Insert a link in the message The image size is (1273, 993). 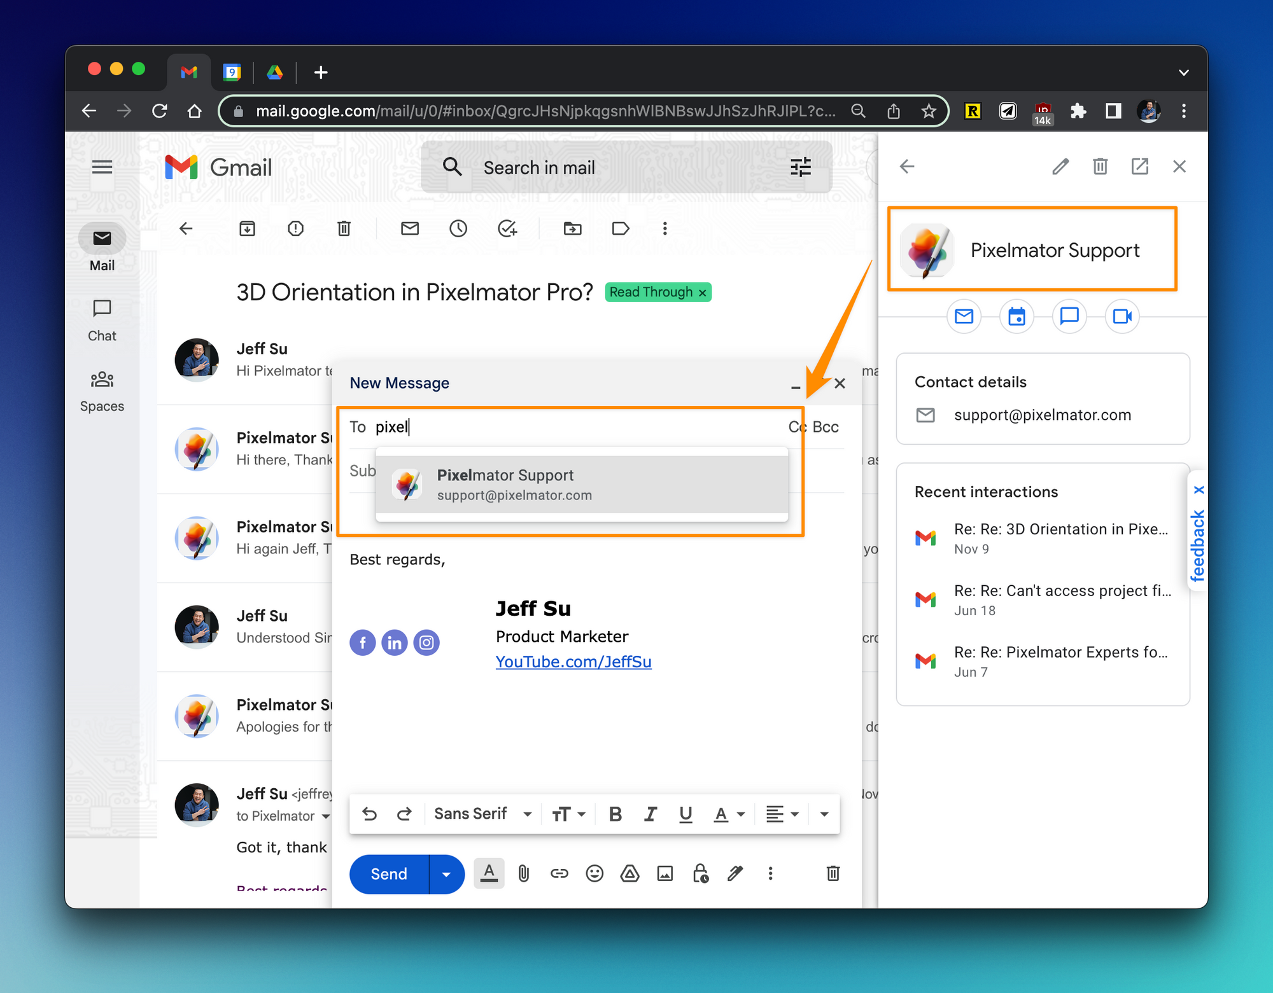559,873
